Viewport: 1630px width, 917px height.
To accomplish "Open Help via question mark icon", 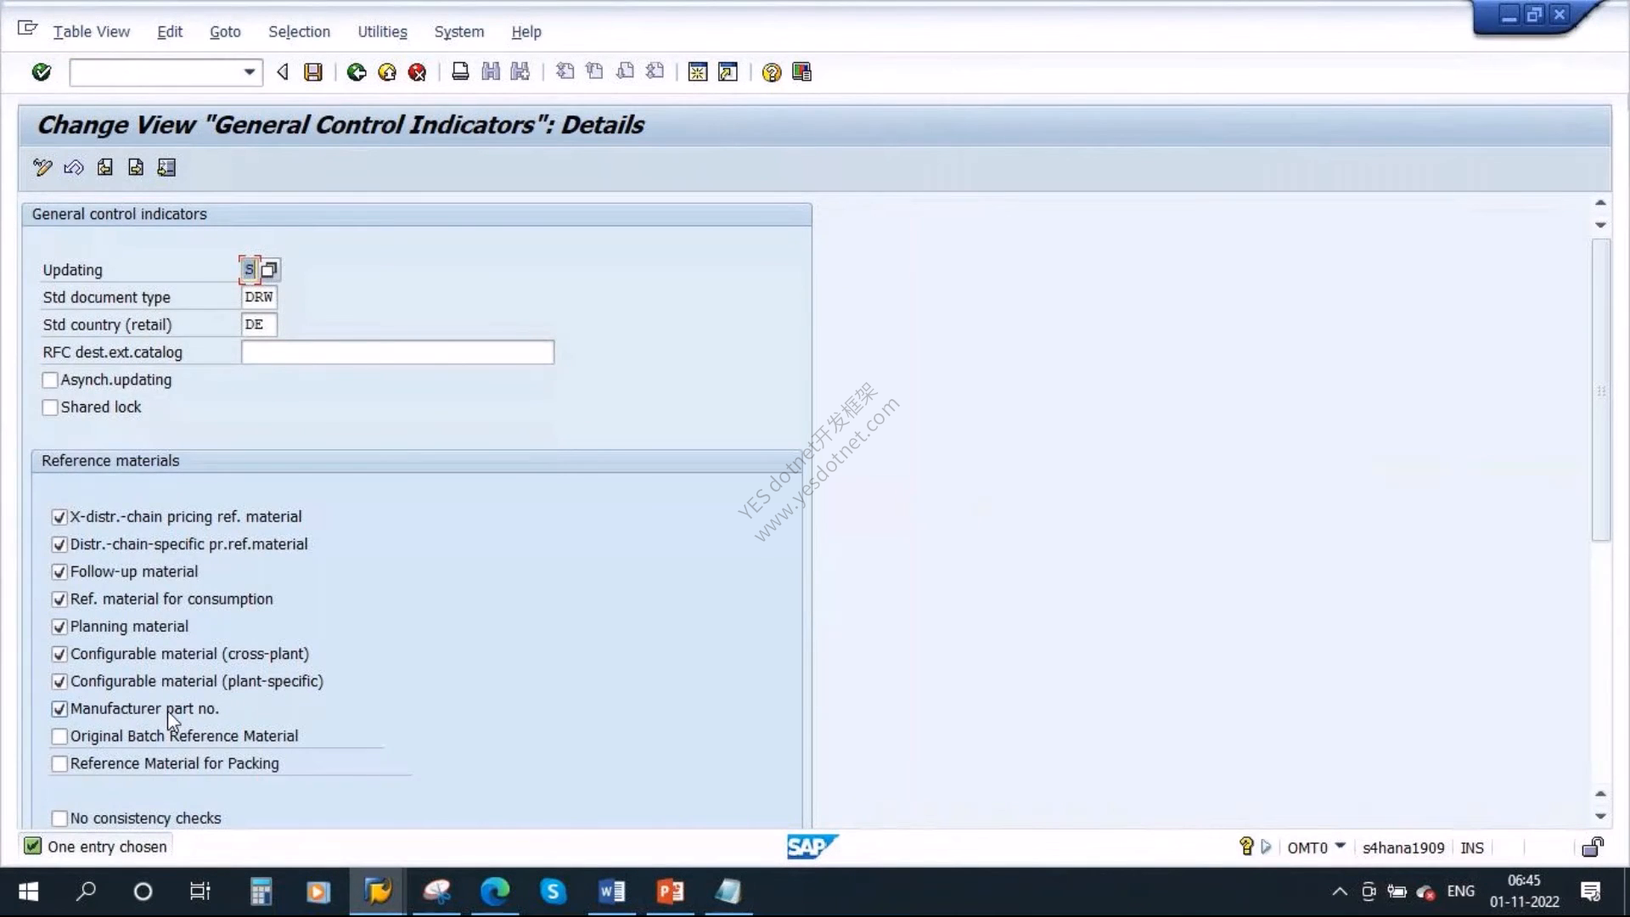I will click(771, 72).
